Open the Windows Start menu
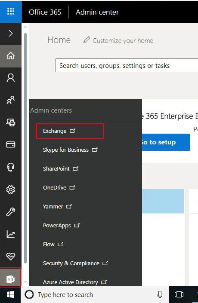The width and height of the screenshot is (198, 303). [10, 295]
